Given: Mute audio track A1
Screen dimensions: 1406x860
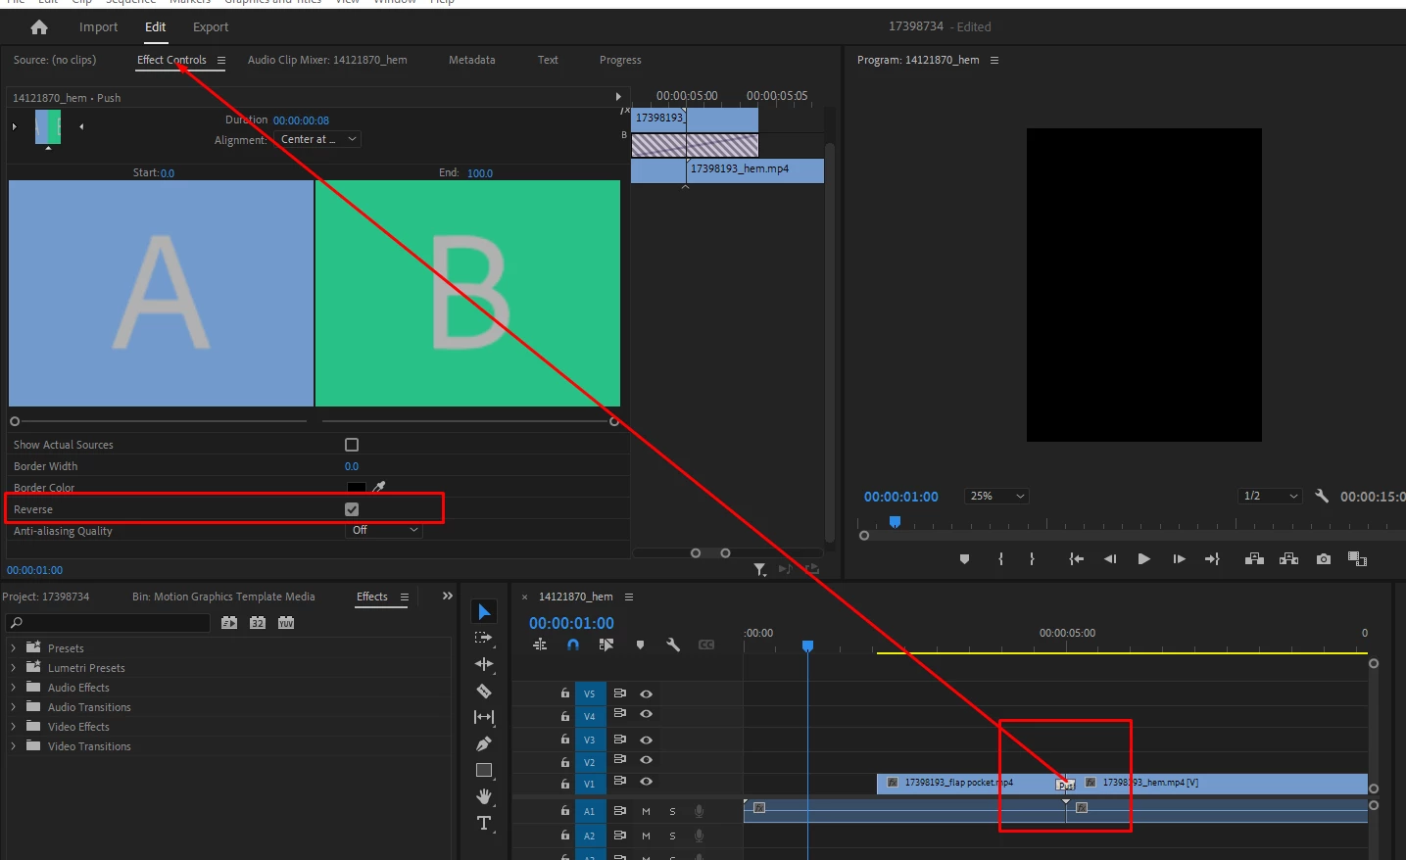Looking at the screenshot, I should [646, 811].
